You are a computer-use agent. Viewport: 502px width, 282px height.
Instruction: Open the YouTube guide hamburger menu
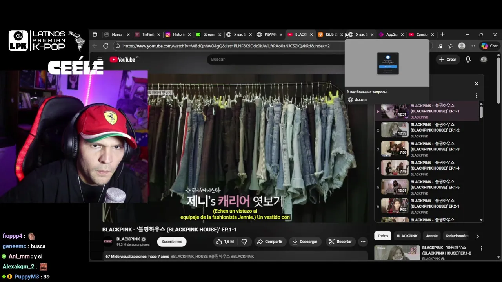pyautogui.click(x=100, y=60)
